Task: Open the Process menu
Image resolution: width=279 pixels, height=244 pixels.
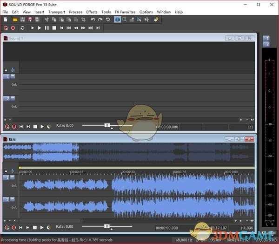Action: pos(75,12)
